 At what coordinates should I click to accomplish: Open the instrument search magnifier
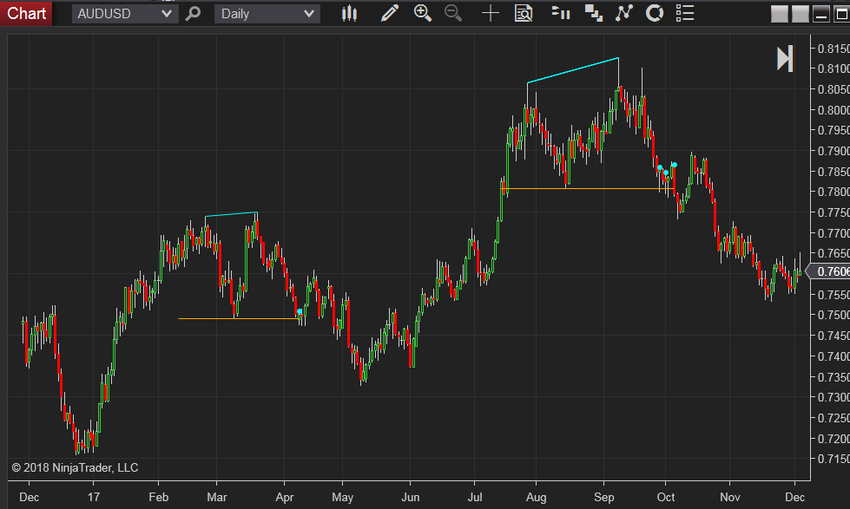coord(193,13)
